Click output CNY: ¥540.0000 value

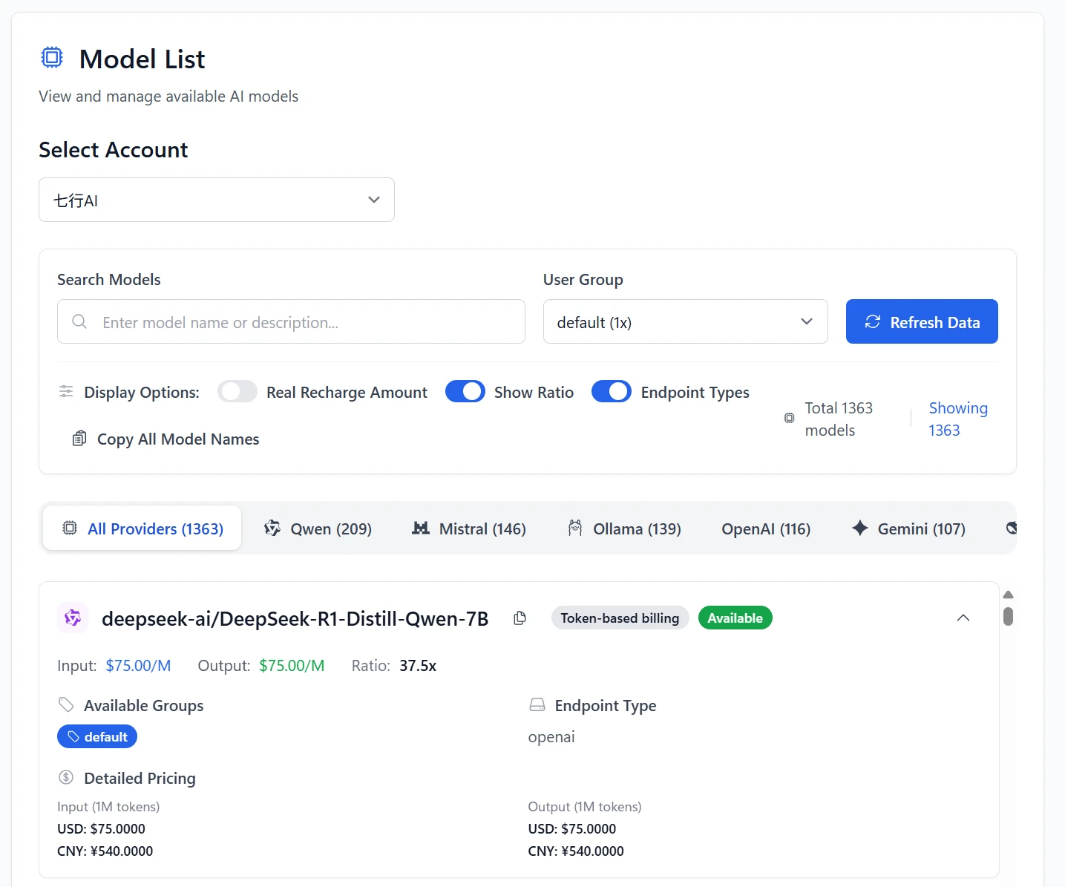coord(576,851)
